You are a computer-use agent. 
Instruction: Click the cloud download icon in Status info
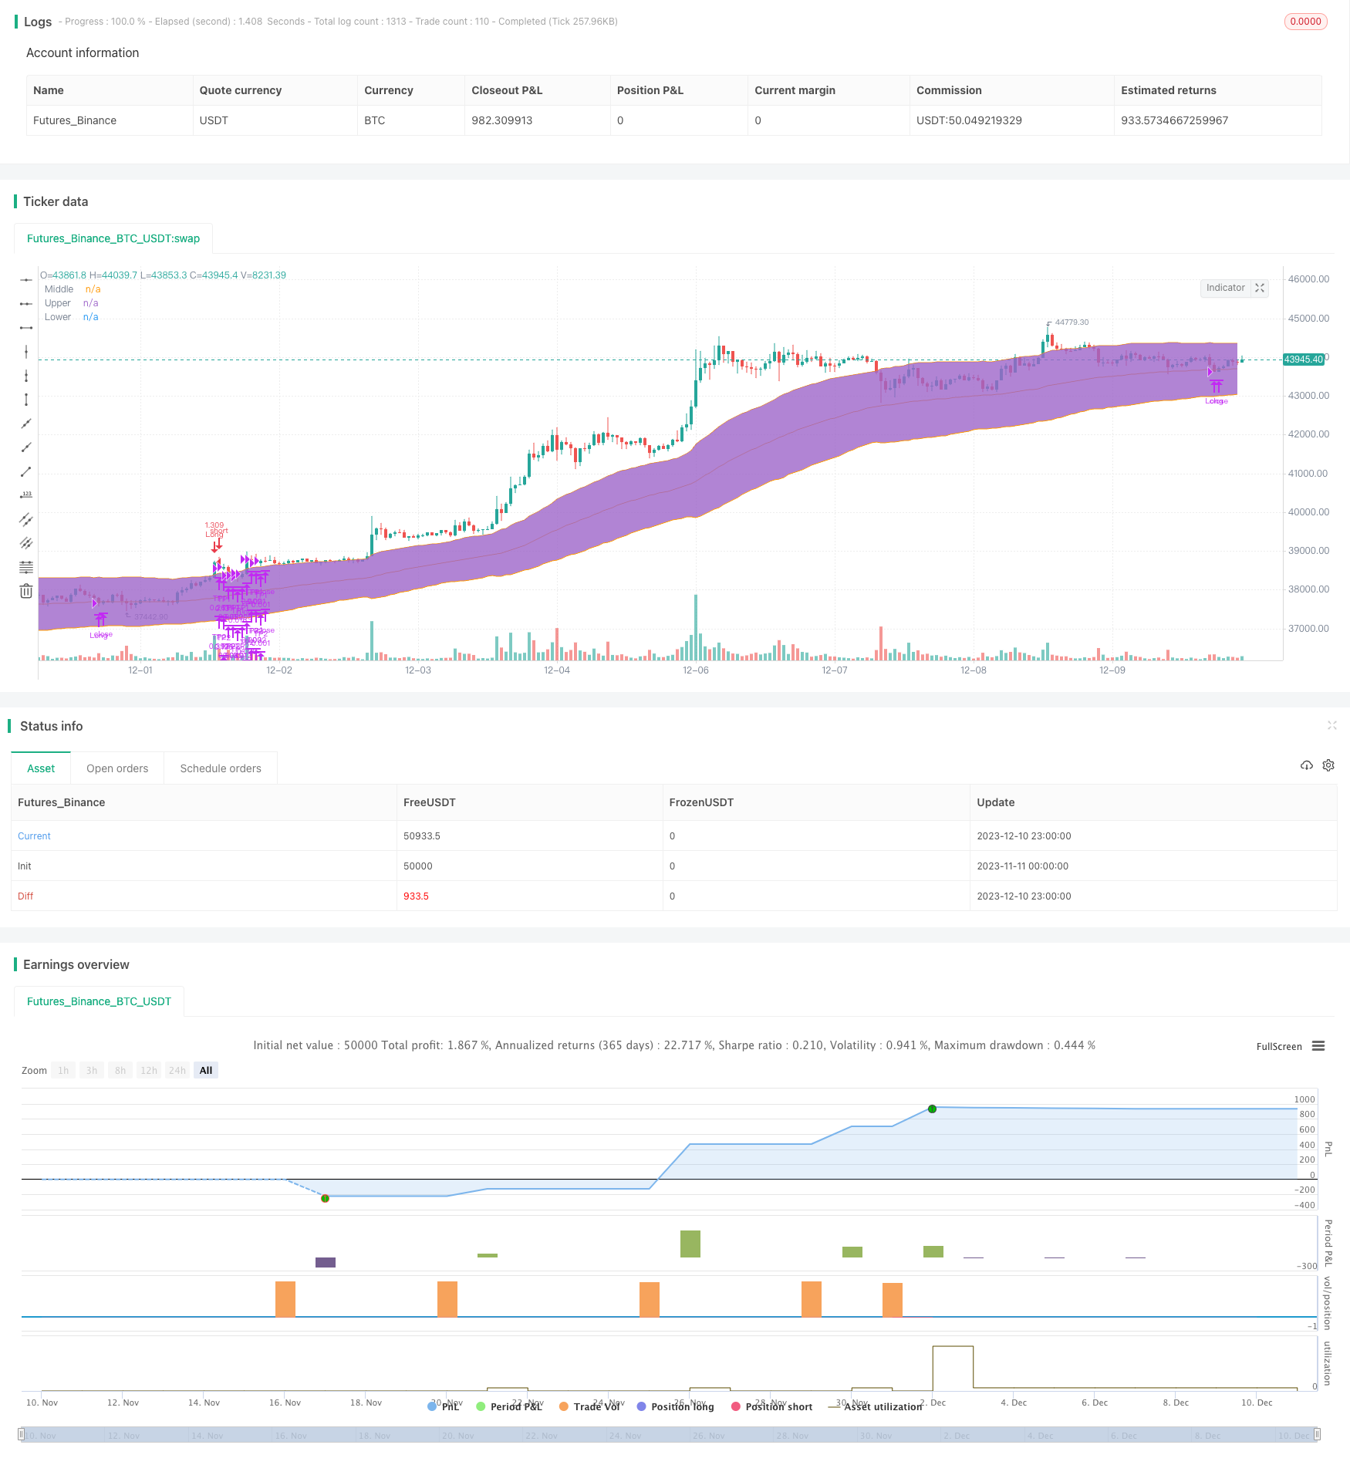1306,765
